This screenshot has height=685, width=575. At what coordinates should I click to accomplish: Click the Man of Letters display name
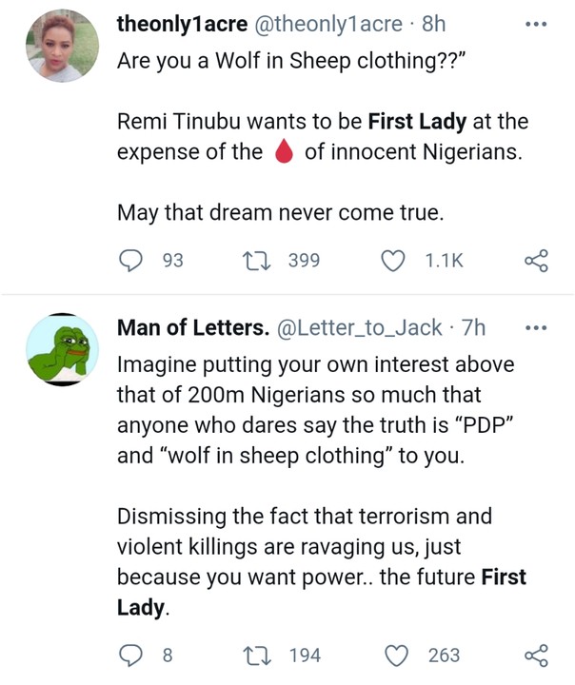pos(192,328)
